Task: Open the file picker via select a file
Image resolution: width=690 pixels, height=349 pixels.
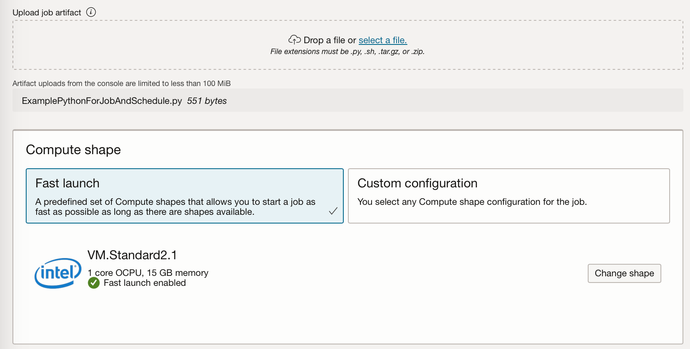Action: (x=382, y=40)
